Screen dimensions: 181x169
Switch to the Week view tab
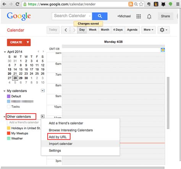click(92, 30)
